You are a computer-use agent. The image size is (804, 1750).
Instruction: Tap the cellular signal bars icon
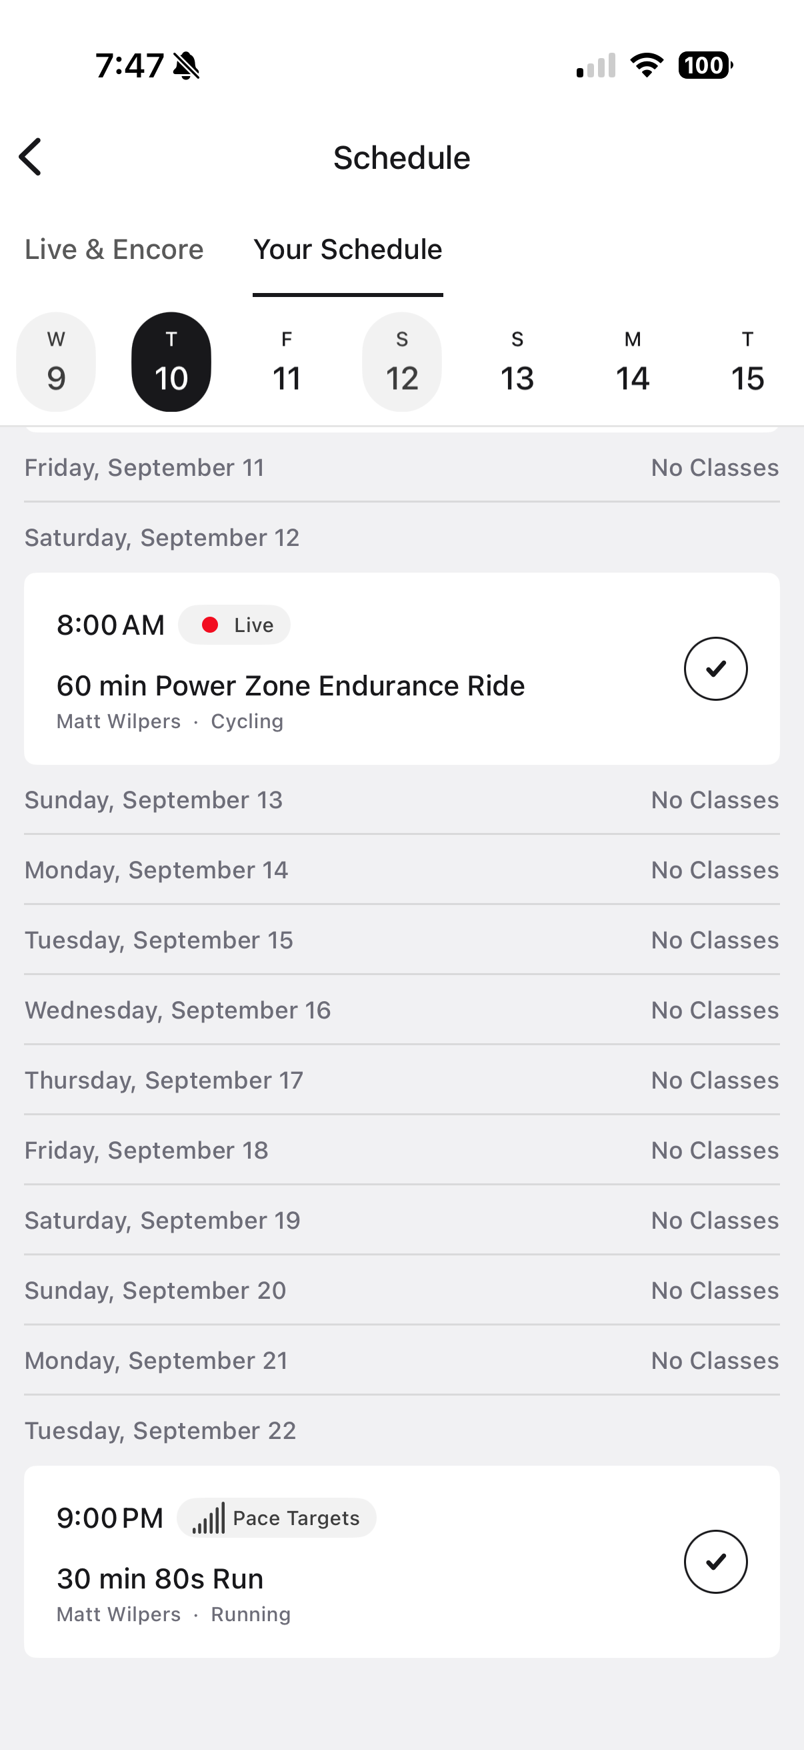596,65
